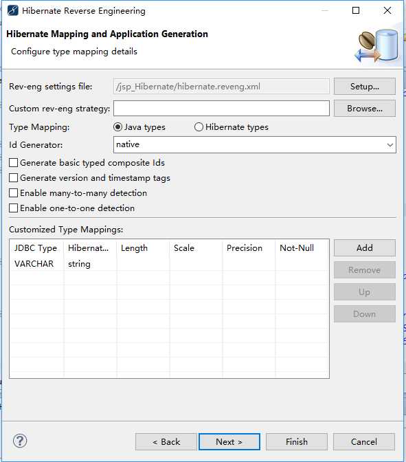406x462 pixels.
Task: Proceed with the Next > button
Action: [229, 441]
